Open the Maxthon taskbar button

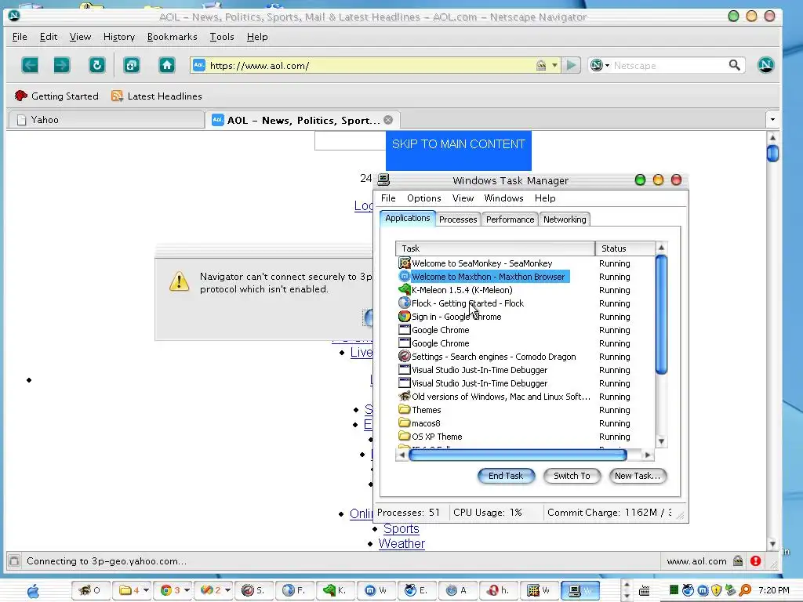click(x=376, y=590)
